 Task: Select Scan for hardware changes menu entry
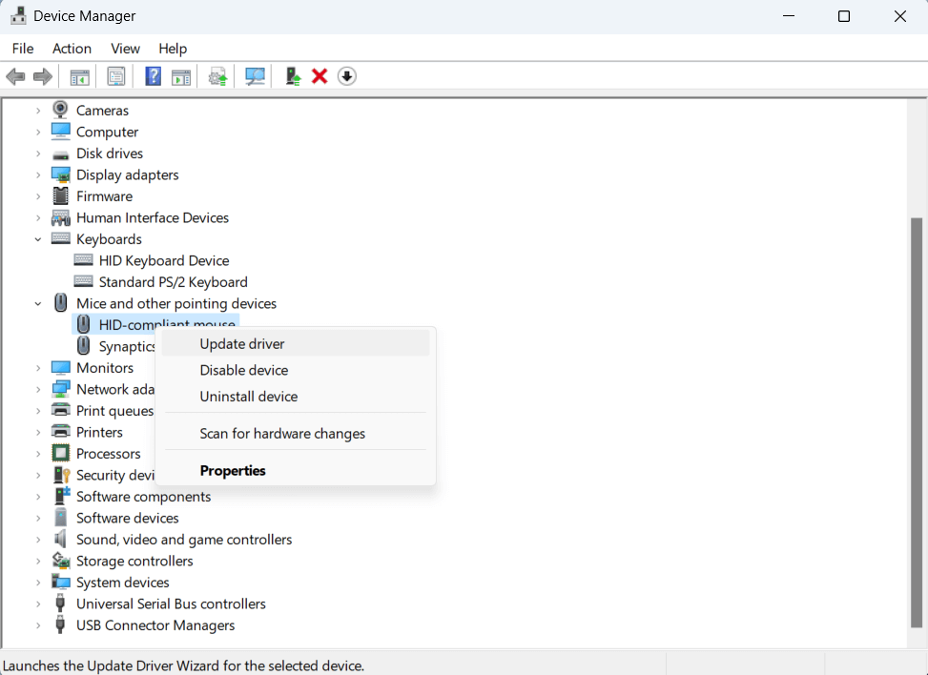296,434
